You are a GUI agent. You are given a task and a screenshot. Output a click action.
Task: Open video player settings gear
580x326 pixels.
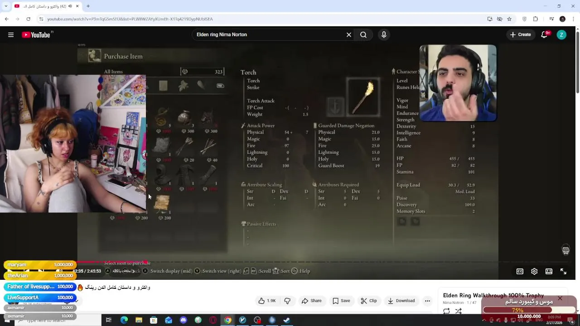pyautogui.click(x=534, y=271)
